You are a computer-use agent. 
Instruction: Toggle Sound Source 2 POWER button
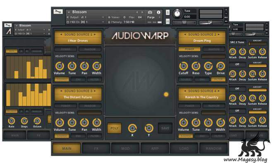pos(189,49)
